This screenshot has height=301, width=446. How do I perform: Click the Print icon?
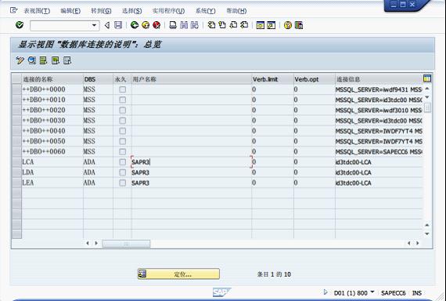pos(173,25)
